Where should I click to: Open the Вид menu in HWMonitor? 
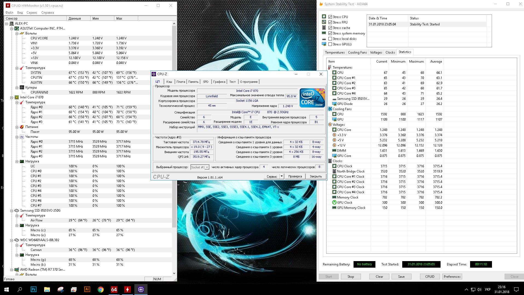tap(20, 13)
